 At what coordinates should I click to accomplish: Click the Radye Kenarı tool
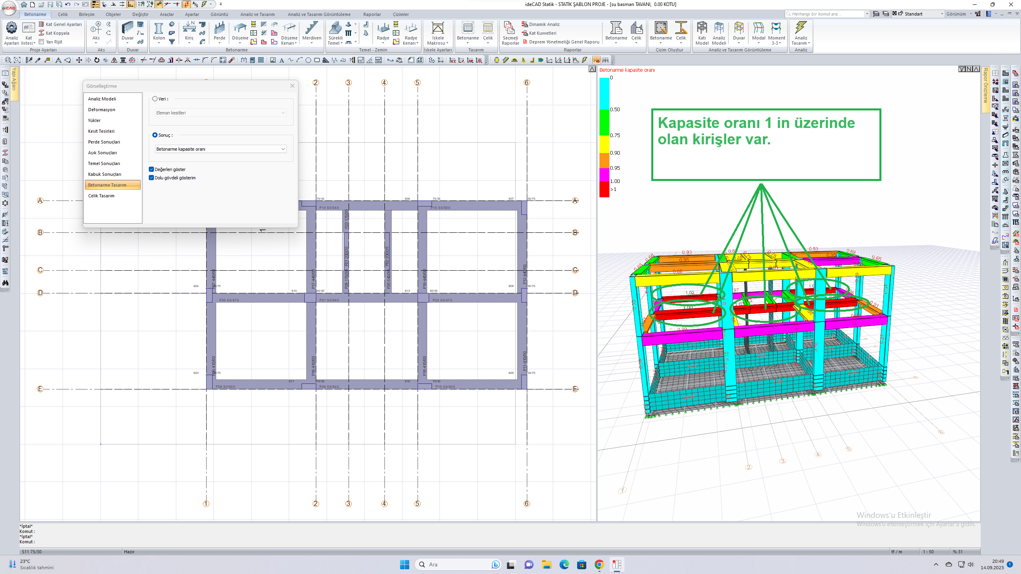tap(410, 33)
